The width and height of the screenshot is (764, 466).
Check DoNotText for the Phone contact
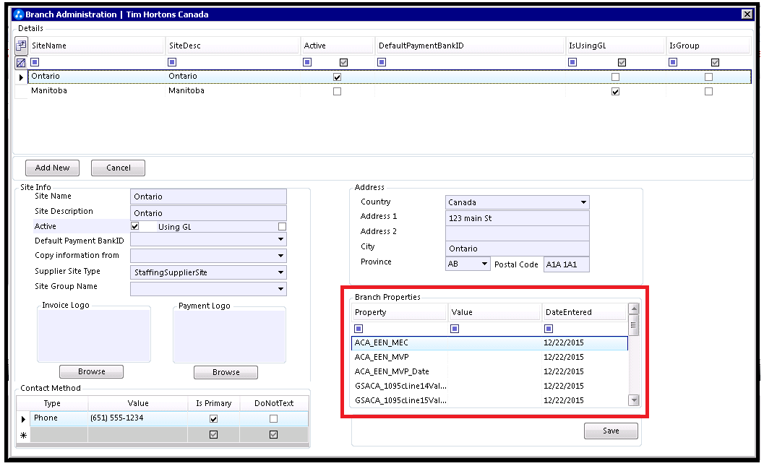coord(273,419)
